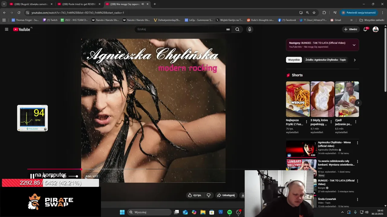Click the browser address bar URL
This screenshot has width=387, height=217.
click(78, 13)
